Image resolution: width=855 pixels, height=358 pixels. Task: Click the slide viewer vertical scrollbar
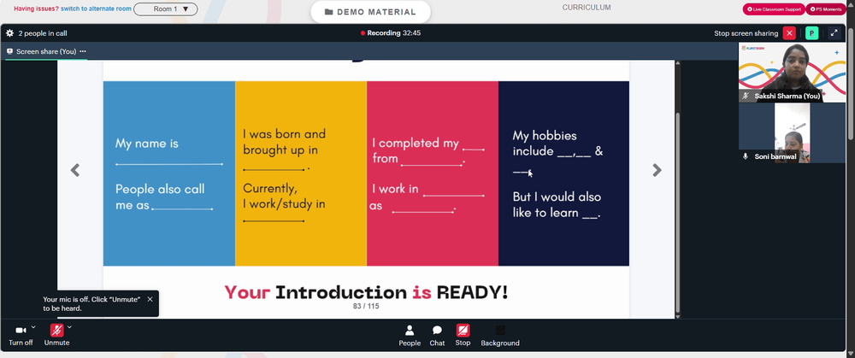click(678, 211)
